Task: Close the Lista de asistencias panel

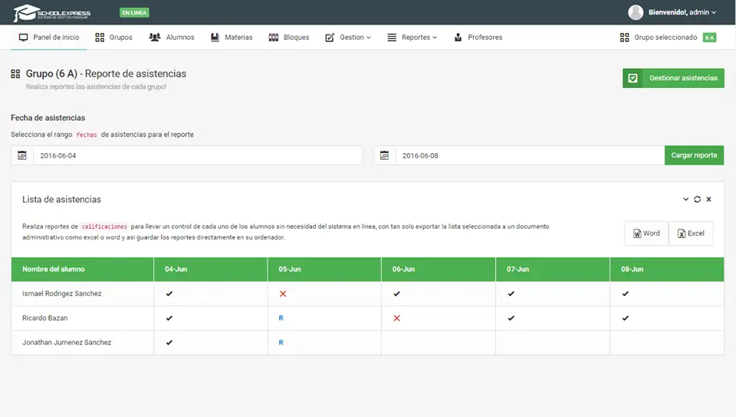Action: pyautogui.click(x=708, y=199)
